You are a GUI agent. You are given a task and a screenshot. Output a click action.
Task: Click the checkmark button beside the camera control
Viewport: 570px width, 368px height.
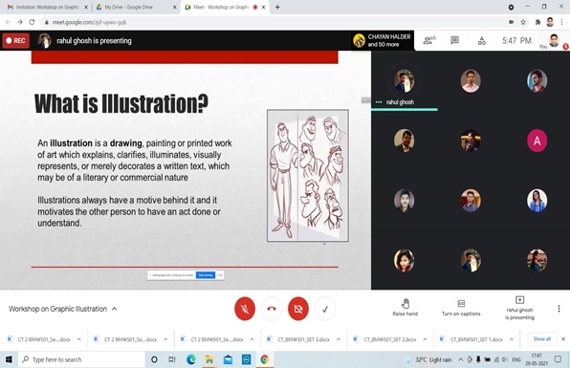pos(324,309)
